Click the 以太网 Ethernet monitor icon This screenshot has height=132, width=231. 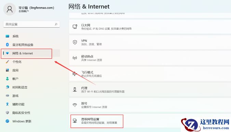coord(75,27)
